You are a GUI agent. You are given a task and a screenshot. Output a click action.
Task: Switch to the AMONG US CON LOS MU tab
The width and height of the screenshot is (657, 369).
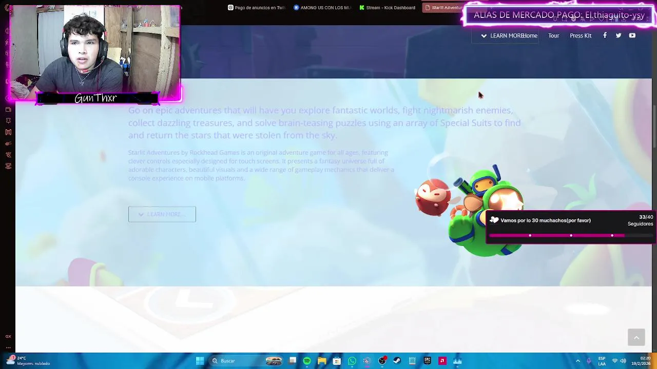322,8
